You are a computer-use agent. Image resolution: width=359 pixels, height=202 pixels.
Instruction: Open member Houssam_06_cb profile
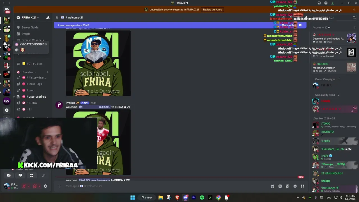point(334,149)
